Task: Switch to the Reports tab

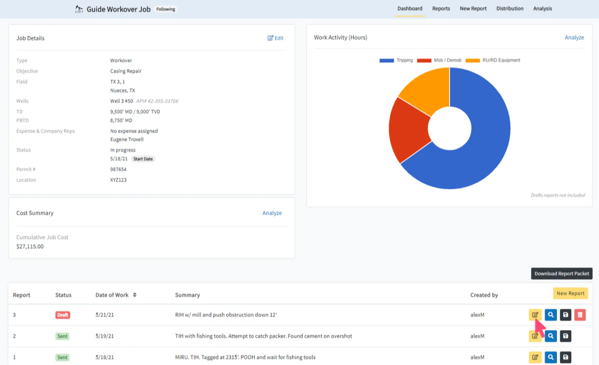Action: tap(441, 8)
